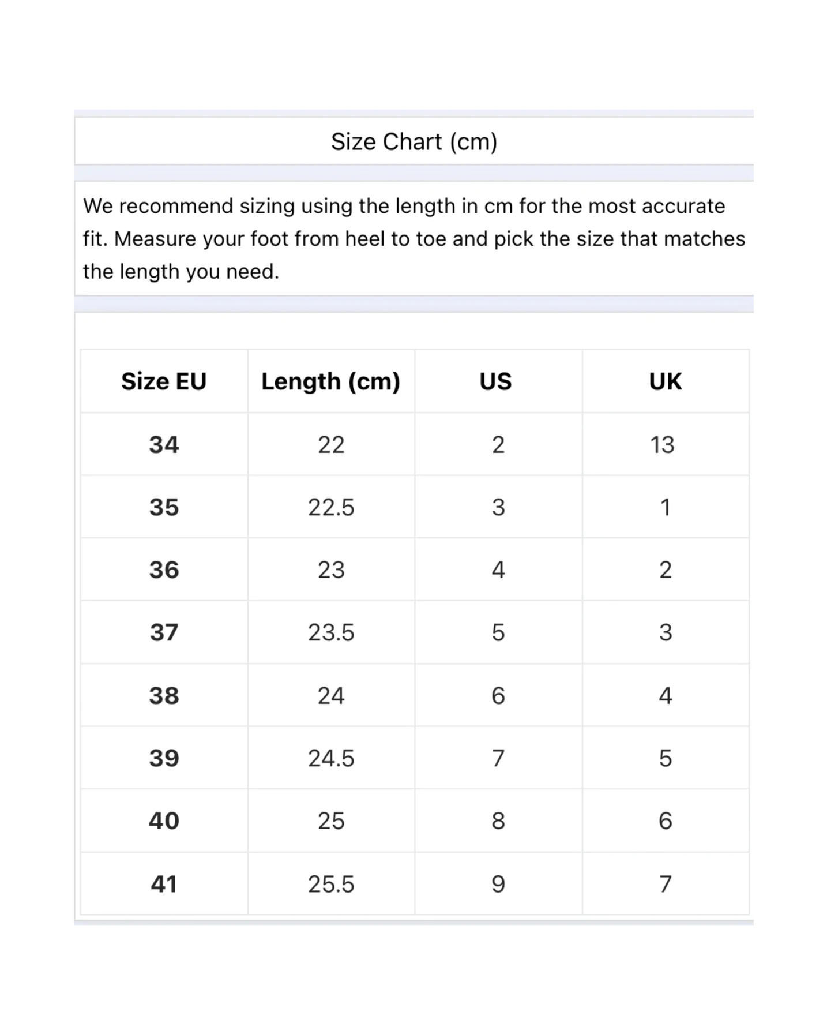Click the sizing recommendation paragraph
The width and height of the screenshot is (827, 1034).
(414, 238)
